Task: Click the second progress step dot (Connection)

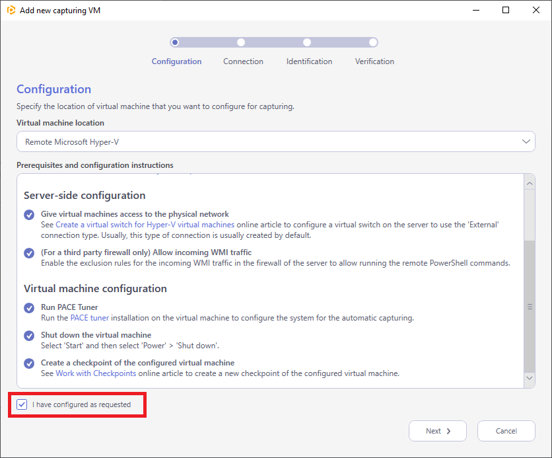Action: click(x=241, y=42)
